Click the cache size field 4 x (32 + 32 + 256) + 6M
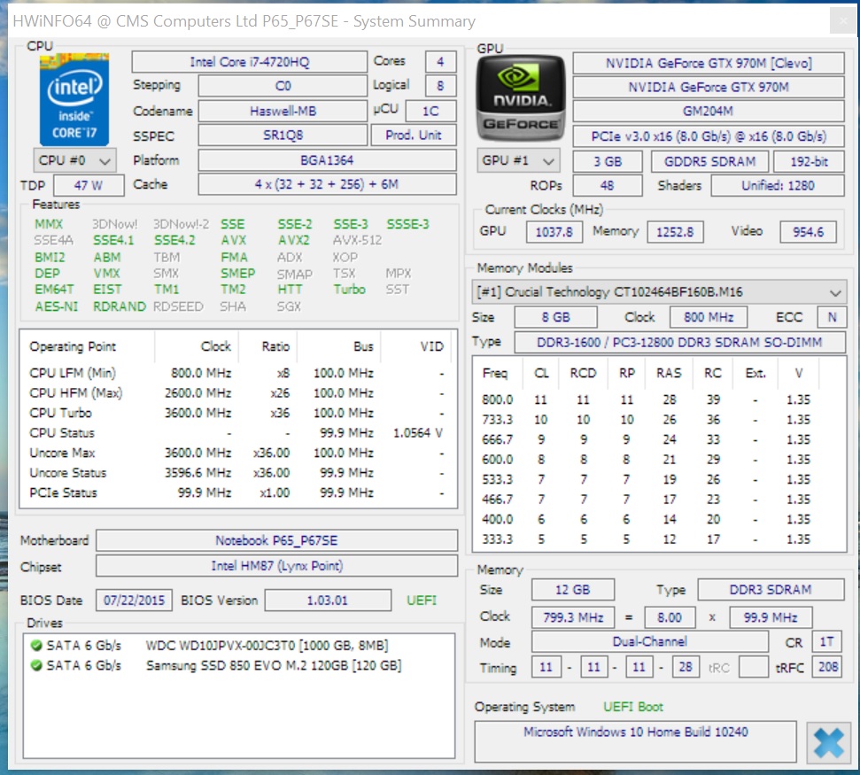Image resolution: width=860 pixels, height=775 pixels. [327, 184]
